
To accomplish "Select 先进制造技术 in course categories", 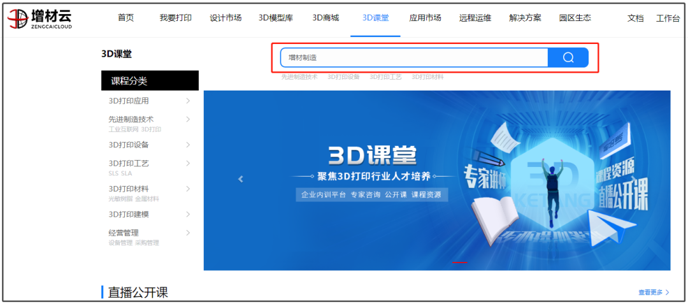I will (x=131, y=119).
